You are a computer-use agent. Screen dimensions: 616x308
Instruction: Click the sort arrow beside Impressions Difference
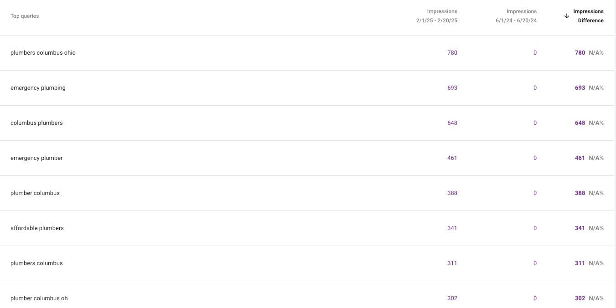coord(567,16)
